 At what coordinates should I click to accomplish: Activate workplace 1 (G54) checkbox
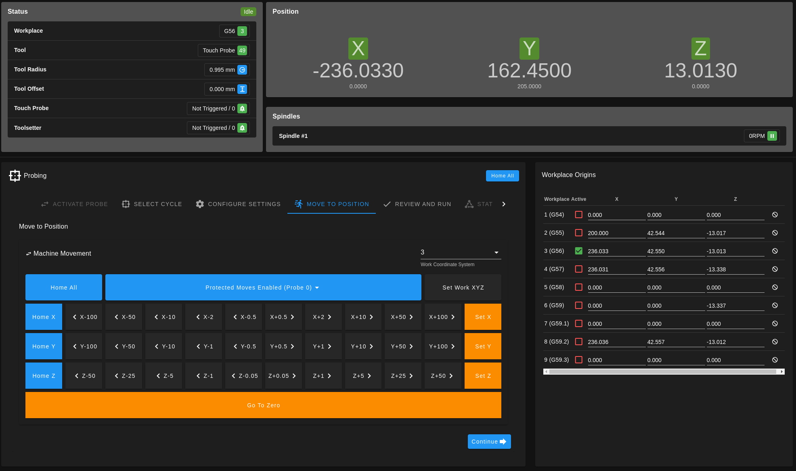point(578,215)
